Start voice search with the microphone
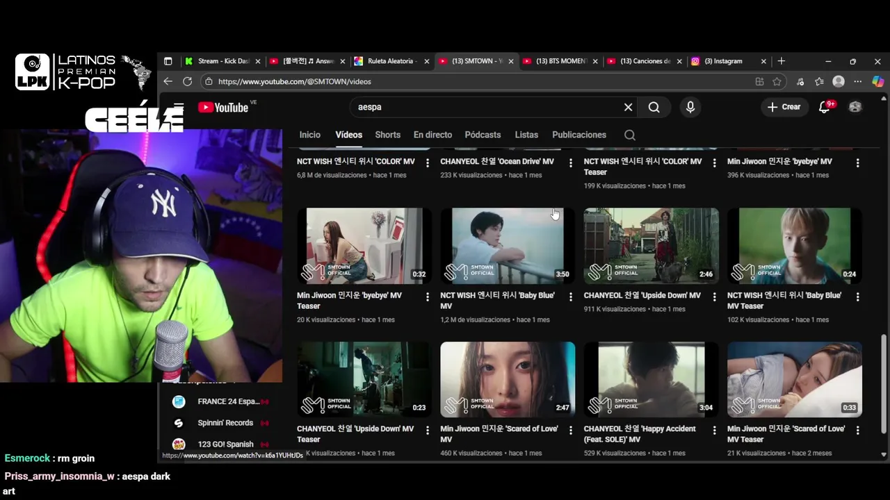890x500 pixels. click(690, 107)
